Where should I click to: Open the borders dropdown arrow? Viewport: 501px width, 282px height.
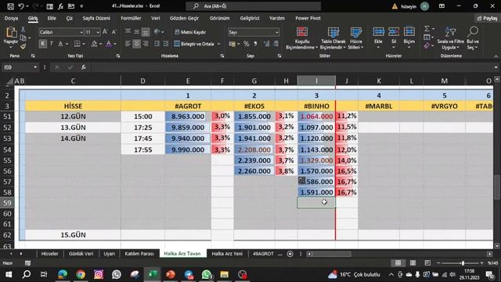click(x=84, y=44)
